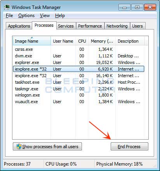
Task: Click the Processes: 37 status entry
Action: coord(17,164)
